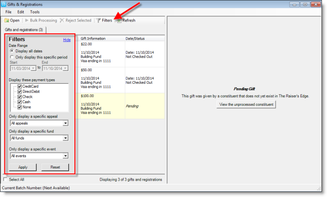This screenshot has width=327, height=197.
Task: Hide the Filters panel via Hide link
Action: tap(67, 40)
